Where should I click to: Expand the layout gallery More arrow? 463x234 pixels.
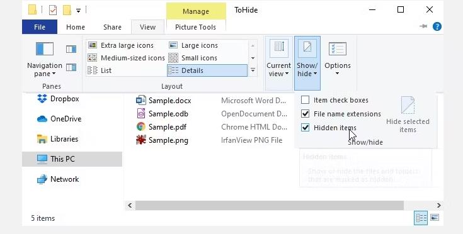tap(253, 70)
